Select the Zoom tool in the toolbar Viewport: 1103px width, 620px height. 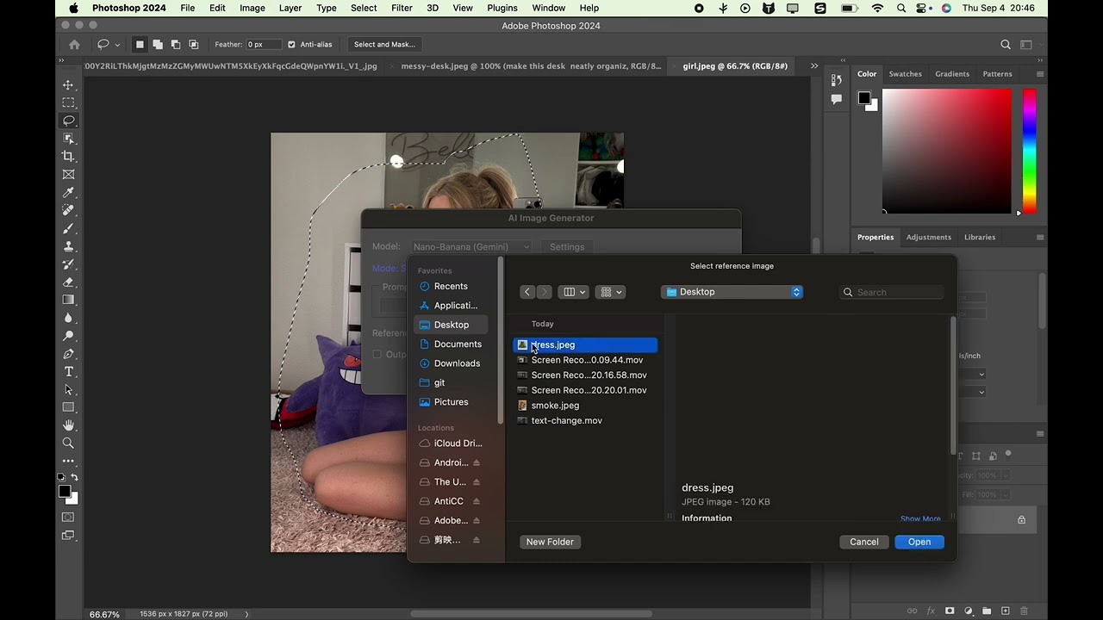pos(68,443)
